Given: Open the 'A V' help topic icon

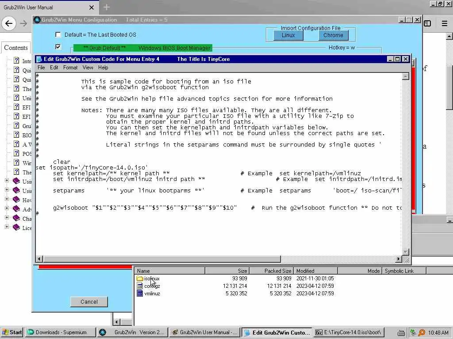Looking at the screenshot, I should [x=16, y=144].
